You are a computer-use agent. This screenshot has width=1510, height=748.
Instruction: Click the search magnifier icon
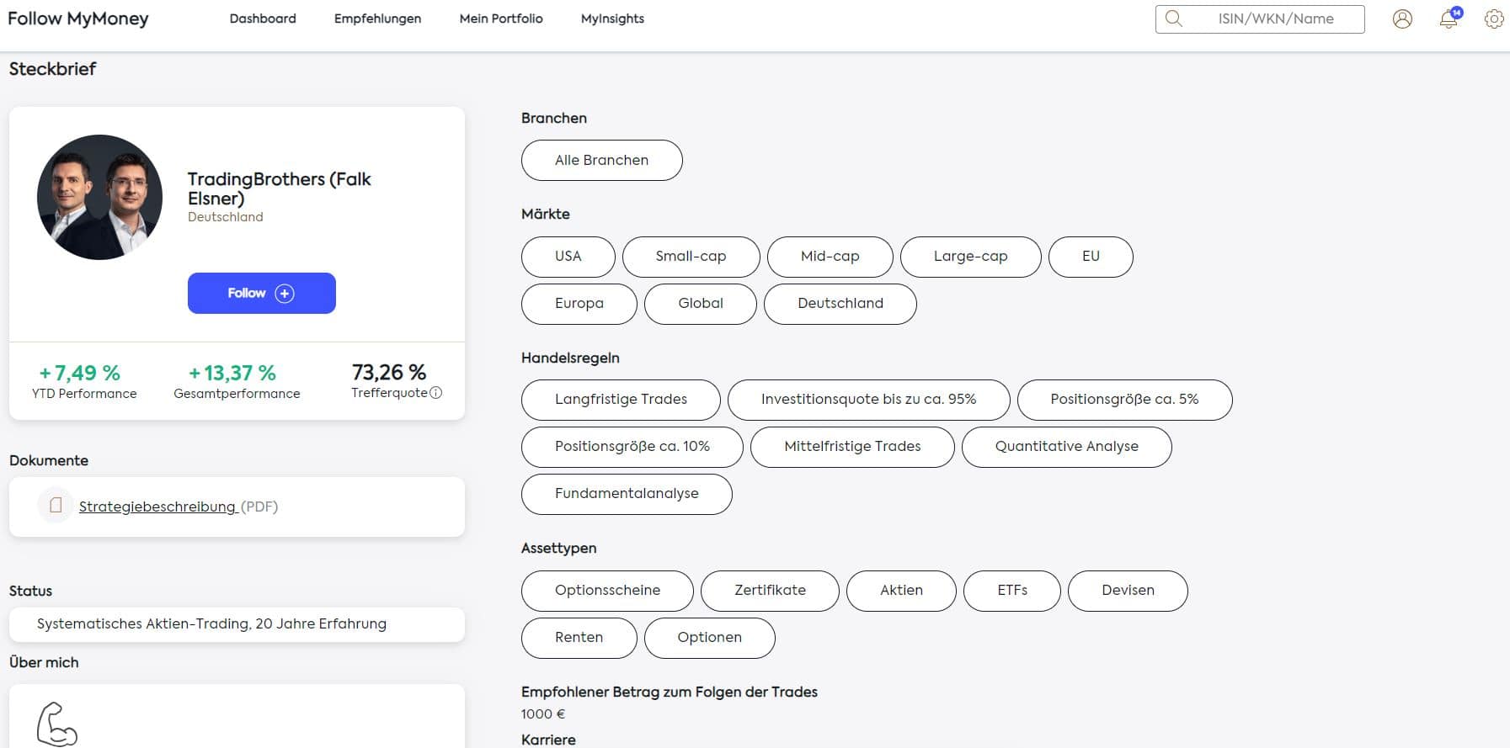1174,19
